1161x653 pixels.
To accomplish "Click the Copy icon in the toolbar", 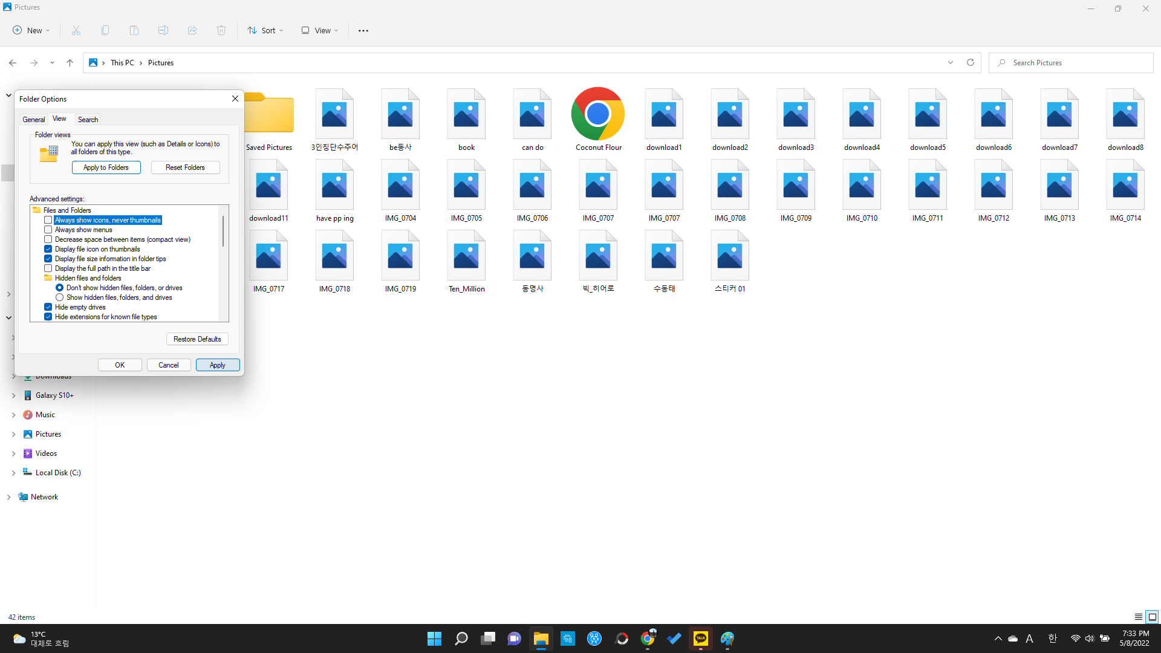I will tap(105, 30).
